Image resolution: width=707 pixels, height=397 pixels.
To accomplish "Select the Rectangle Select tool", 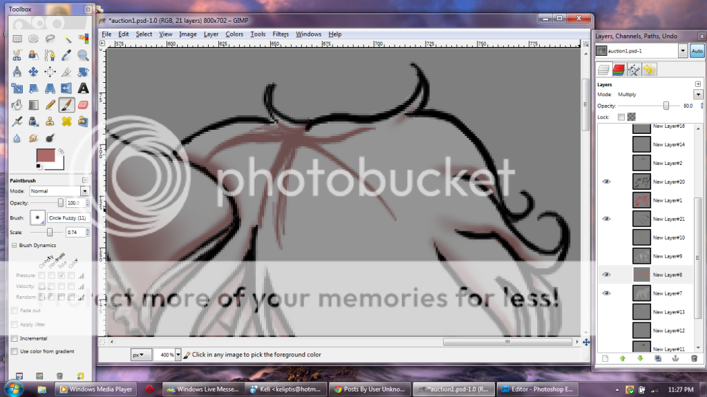I will tap(17, 39).
